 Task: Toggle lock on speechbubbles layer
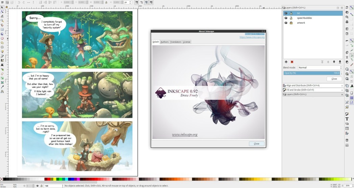coord(291,18)
